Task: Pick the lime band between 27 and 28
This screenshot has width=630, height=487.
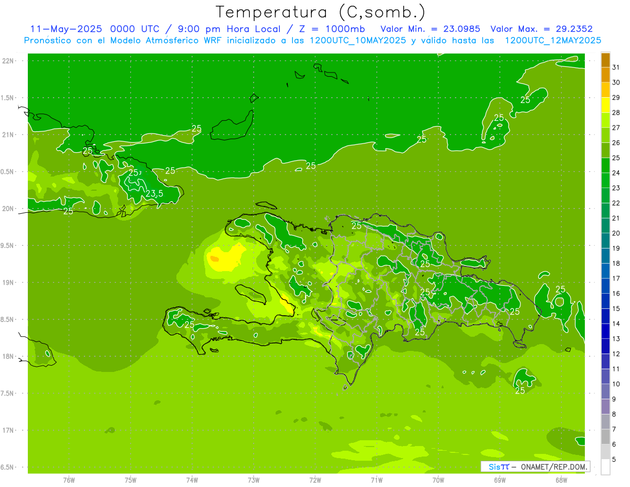Action: click(x=605, y=120)
